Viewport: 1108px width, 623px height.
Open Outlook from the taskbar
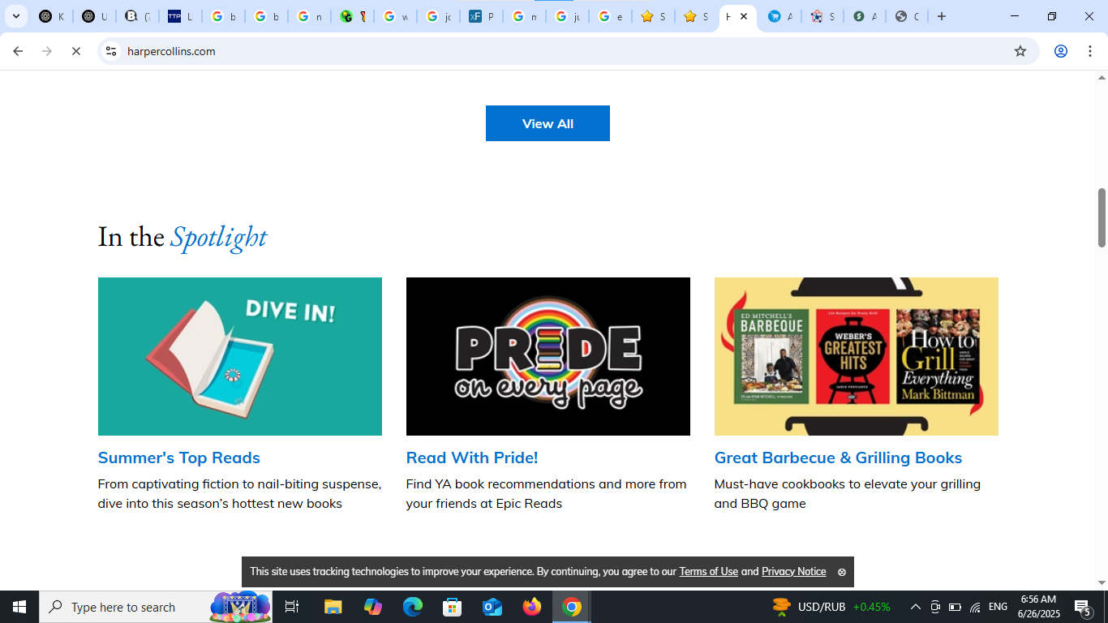pyautogui.click(x=492, y=607)
